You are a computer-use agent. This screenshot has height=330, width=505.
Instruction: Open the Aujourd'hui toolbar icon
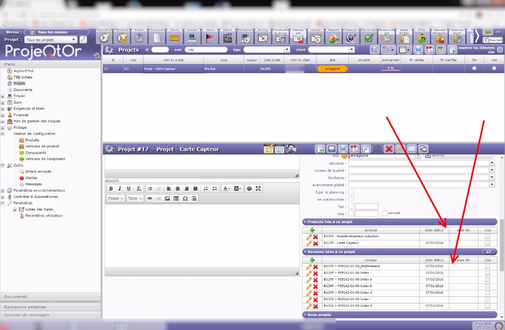click(x=104, y=38)
